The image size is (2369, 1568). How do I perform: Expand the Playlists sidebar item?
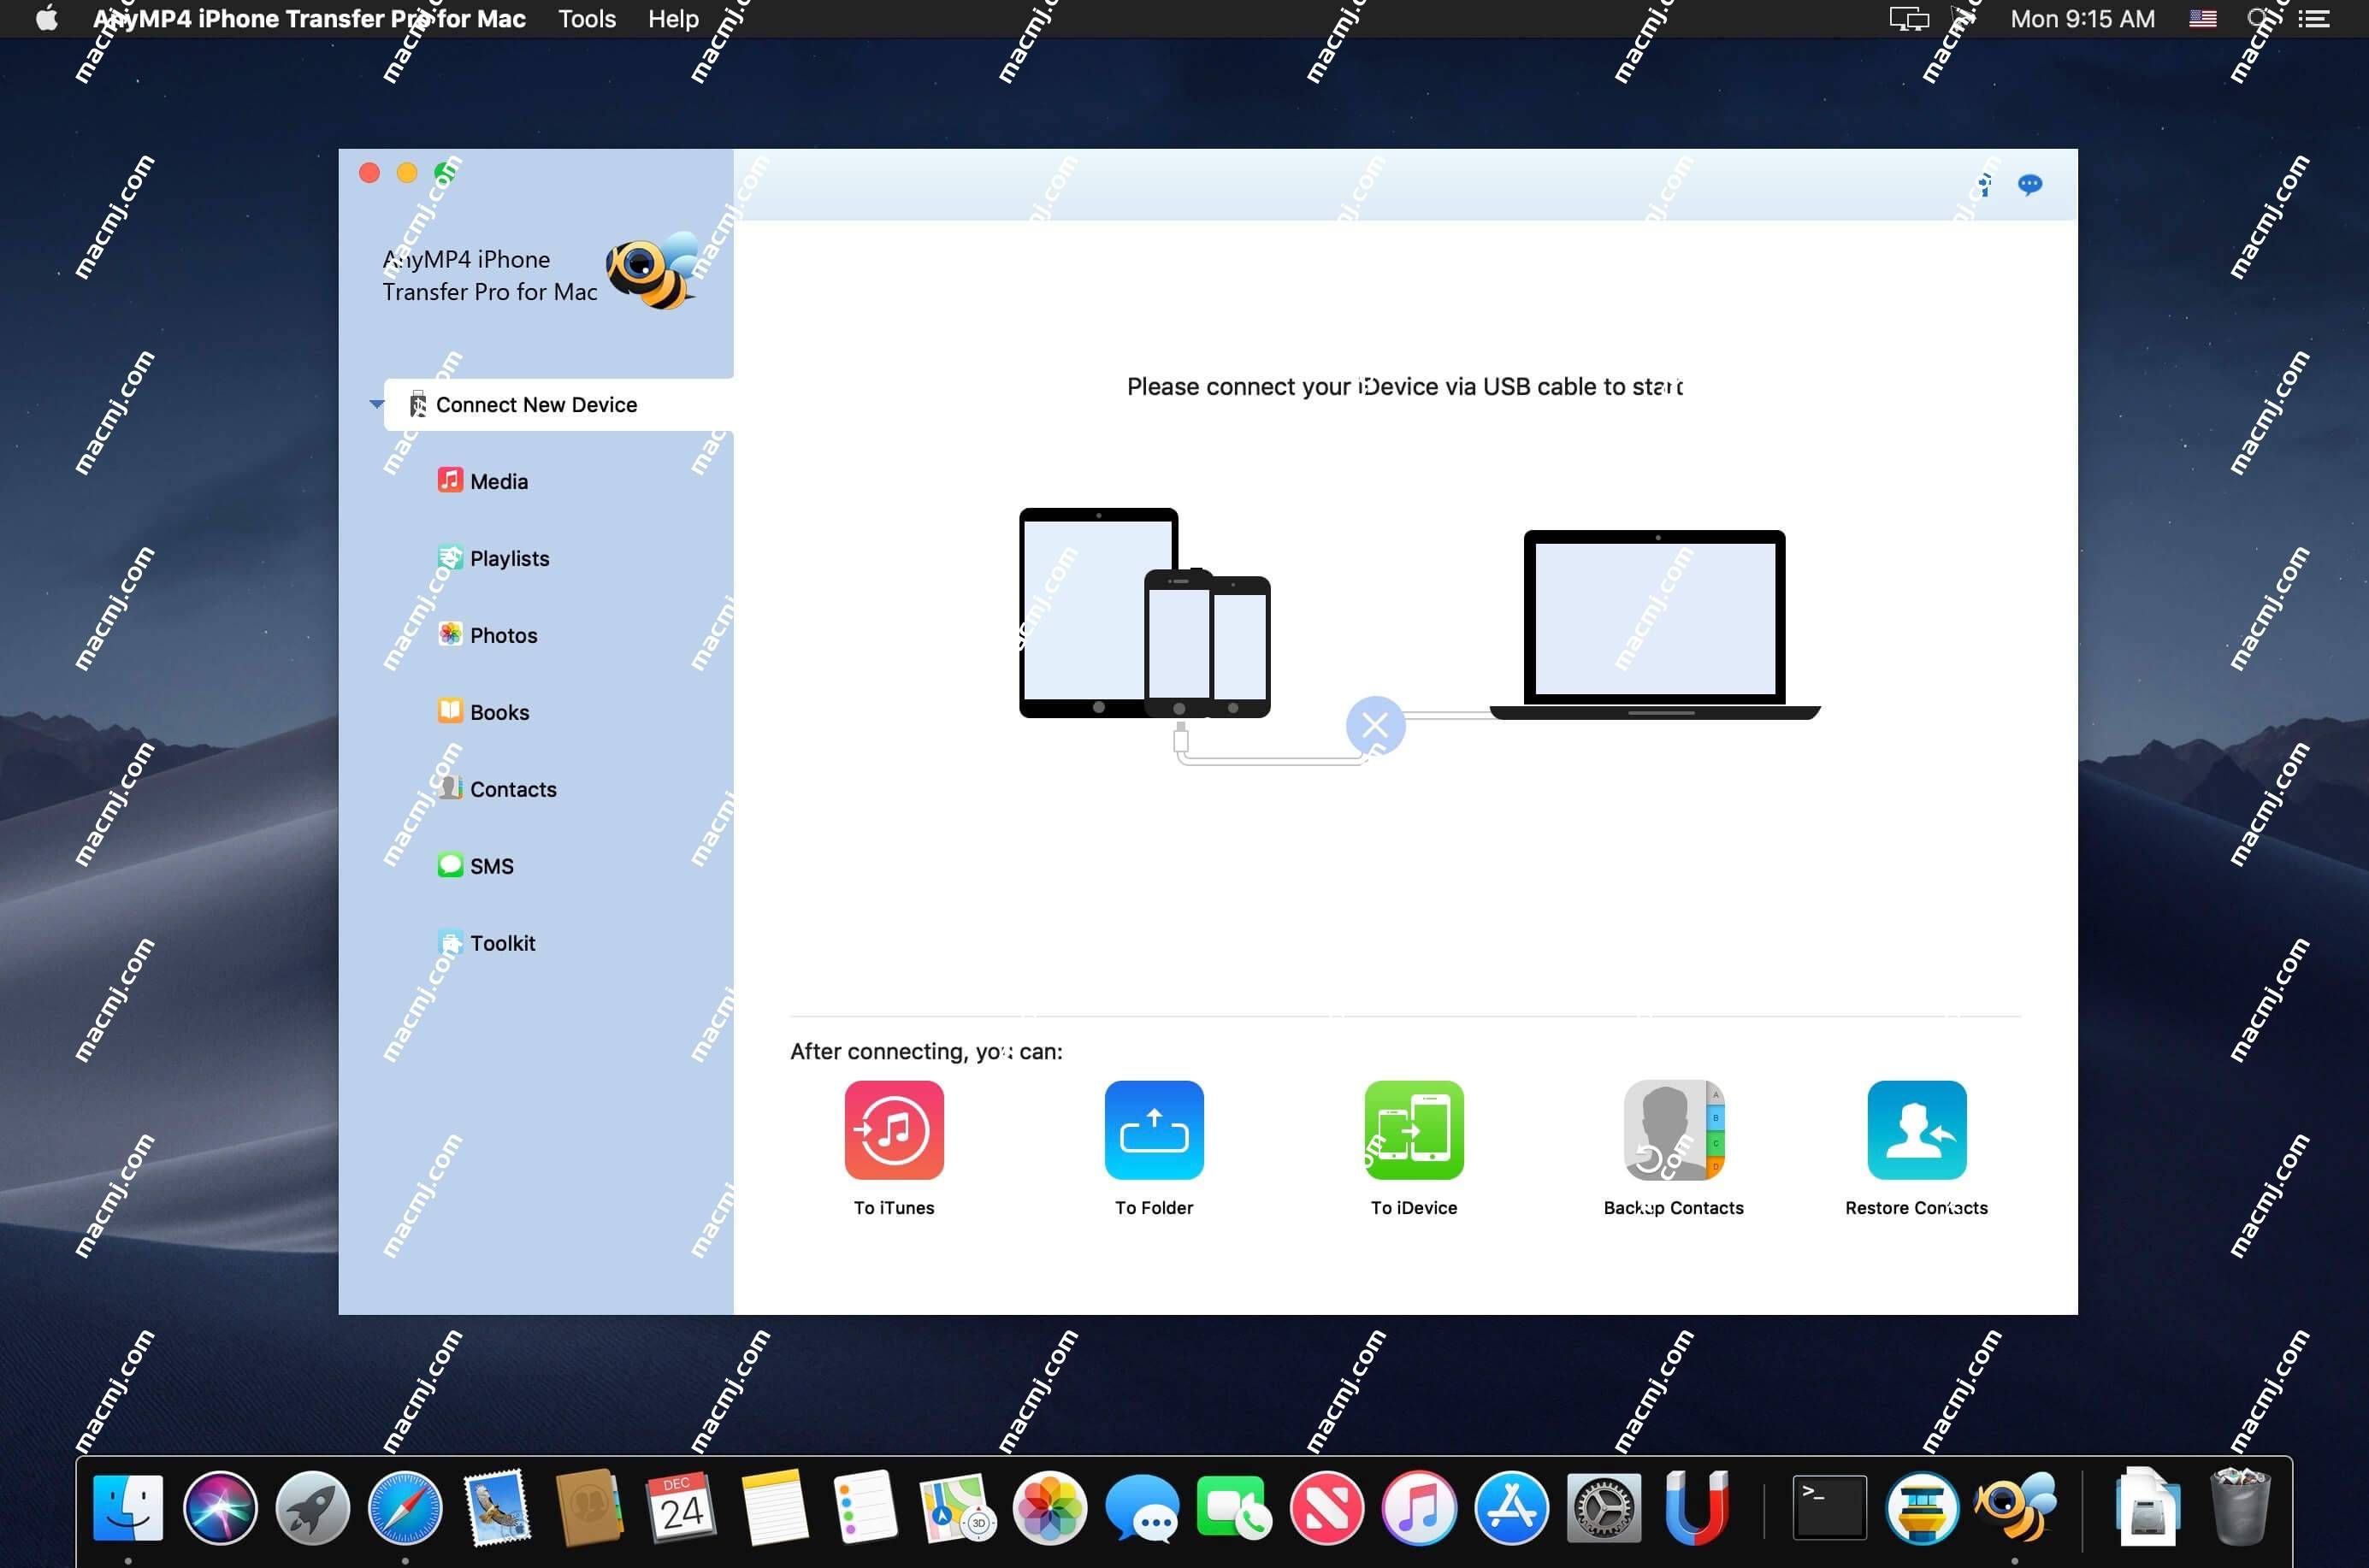[511, 558]
